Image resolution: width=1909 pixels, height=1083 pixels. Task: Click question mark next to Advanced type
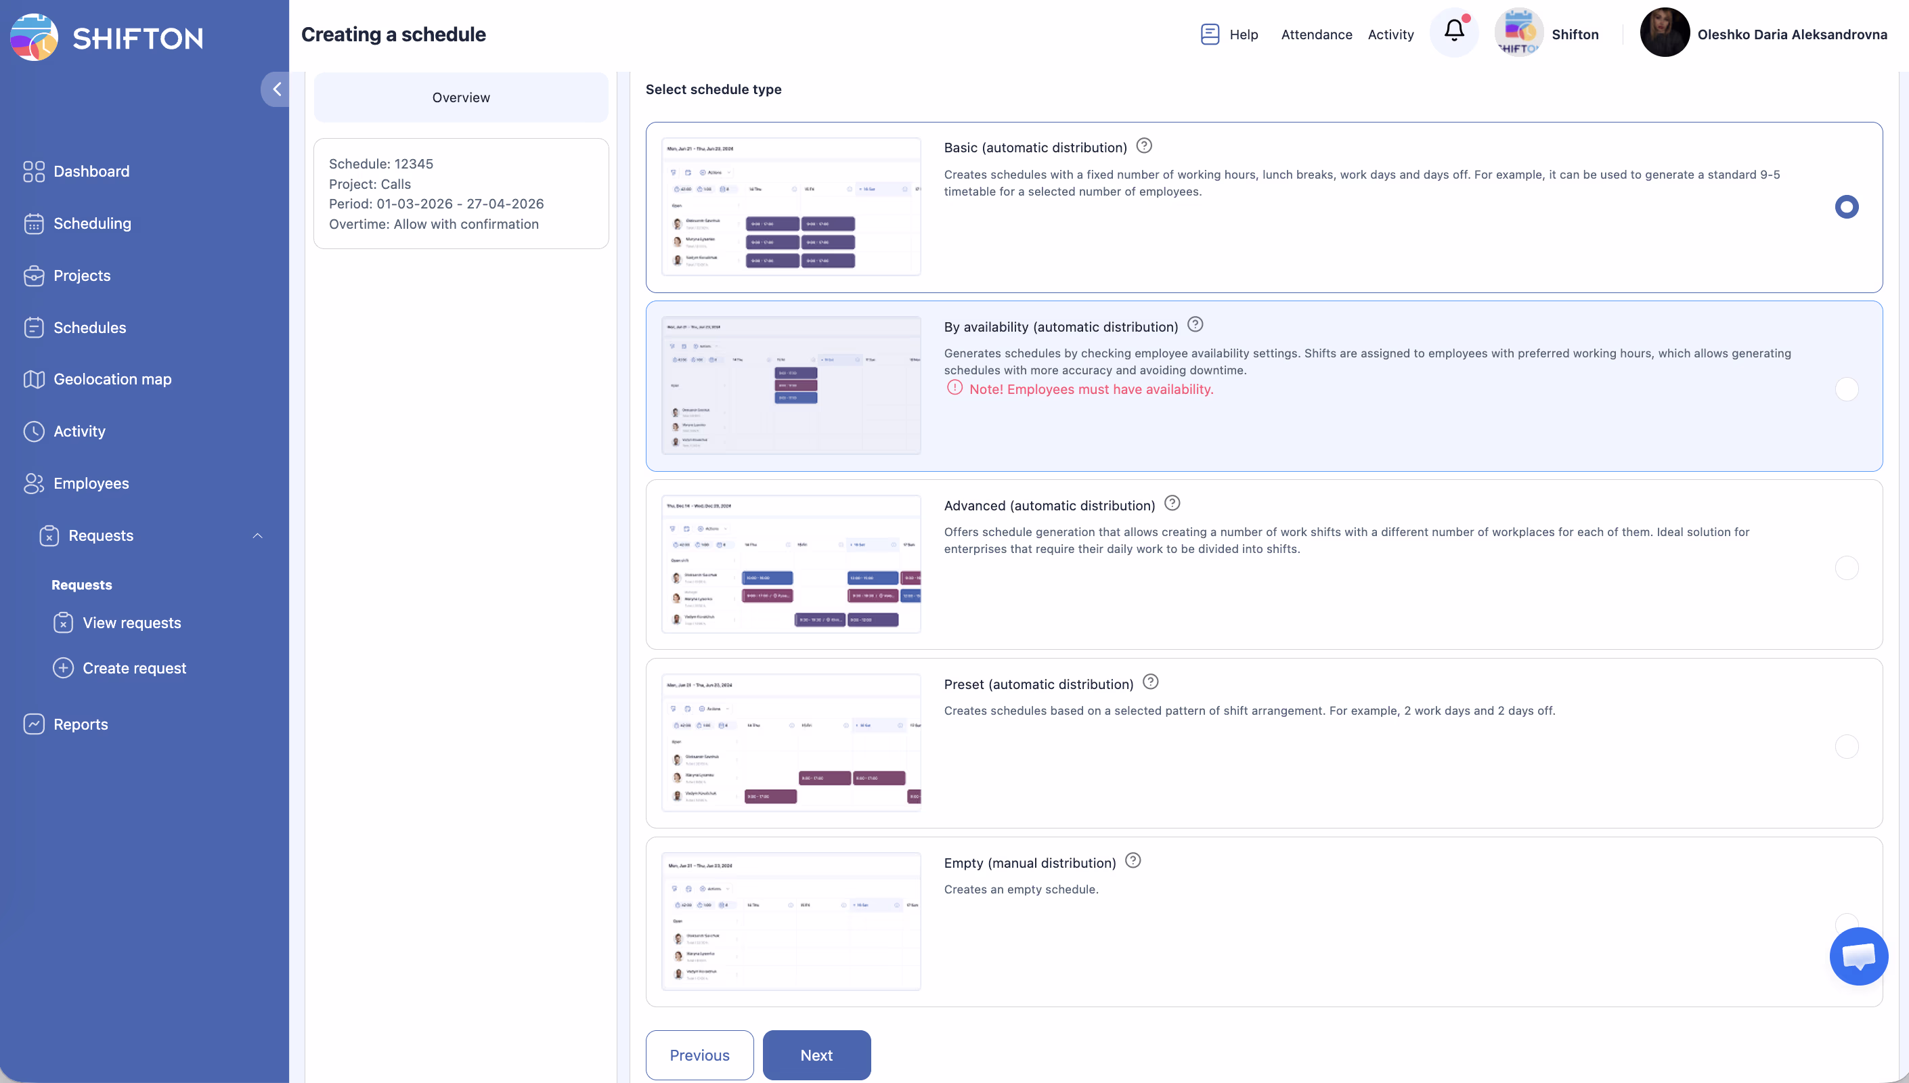[x=1171, y=504]
